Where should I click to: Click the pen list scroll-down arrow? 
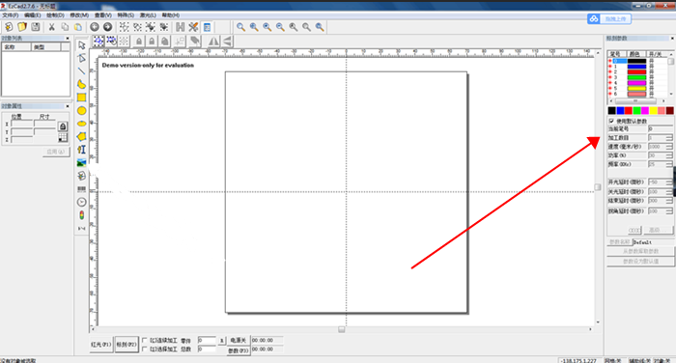671,94
